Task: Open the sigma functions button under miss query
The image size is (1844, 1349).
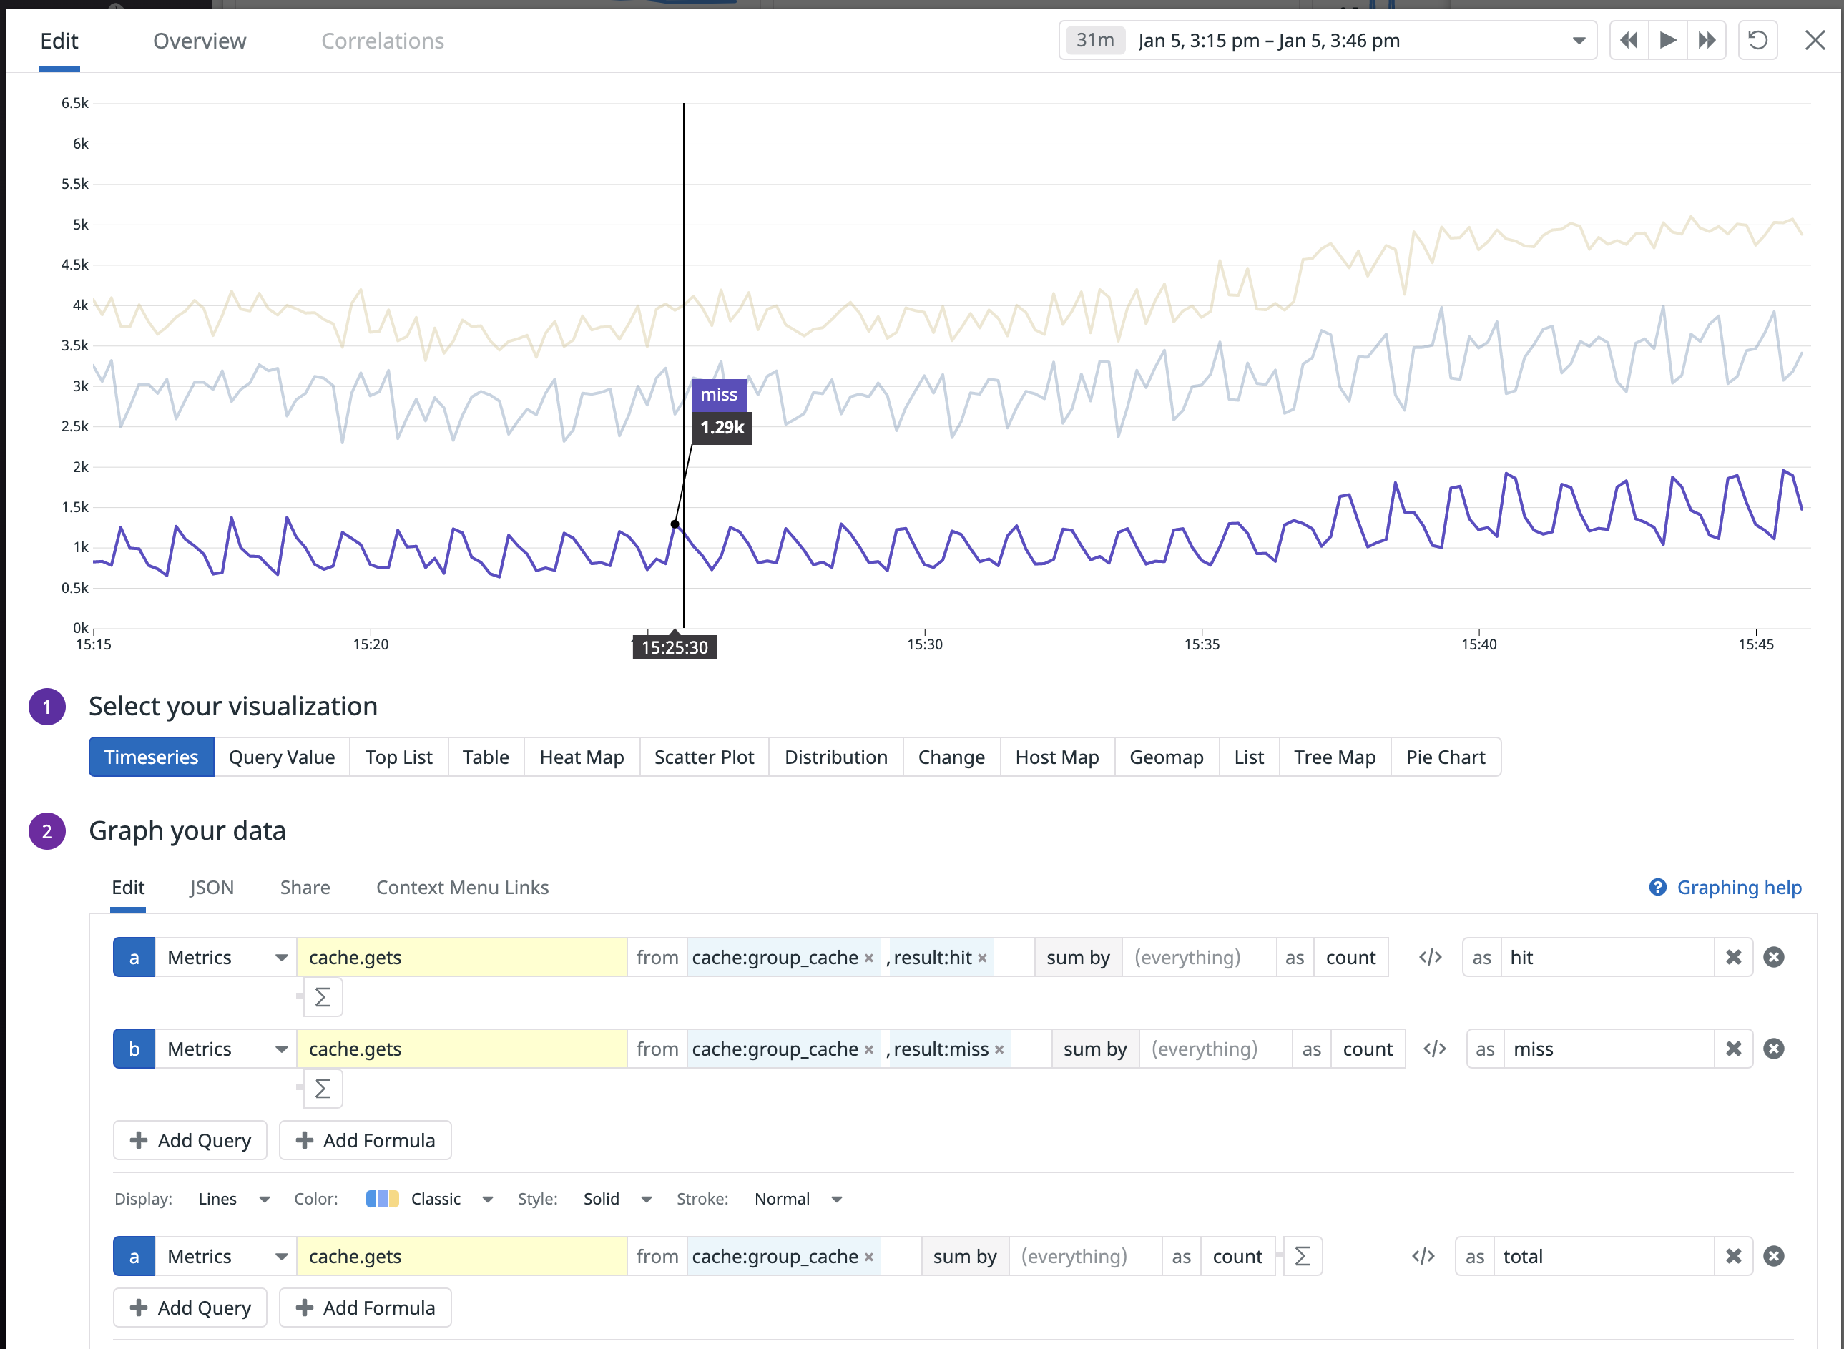Action: coord(323,1089)
